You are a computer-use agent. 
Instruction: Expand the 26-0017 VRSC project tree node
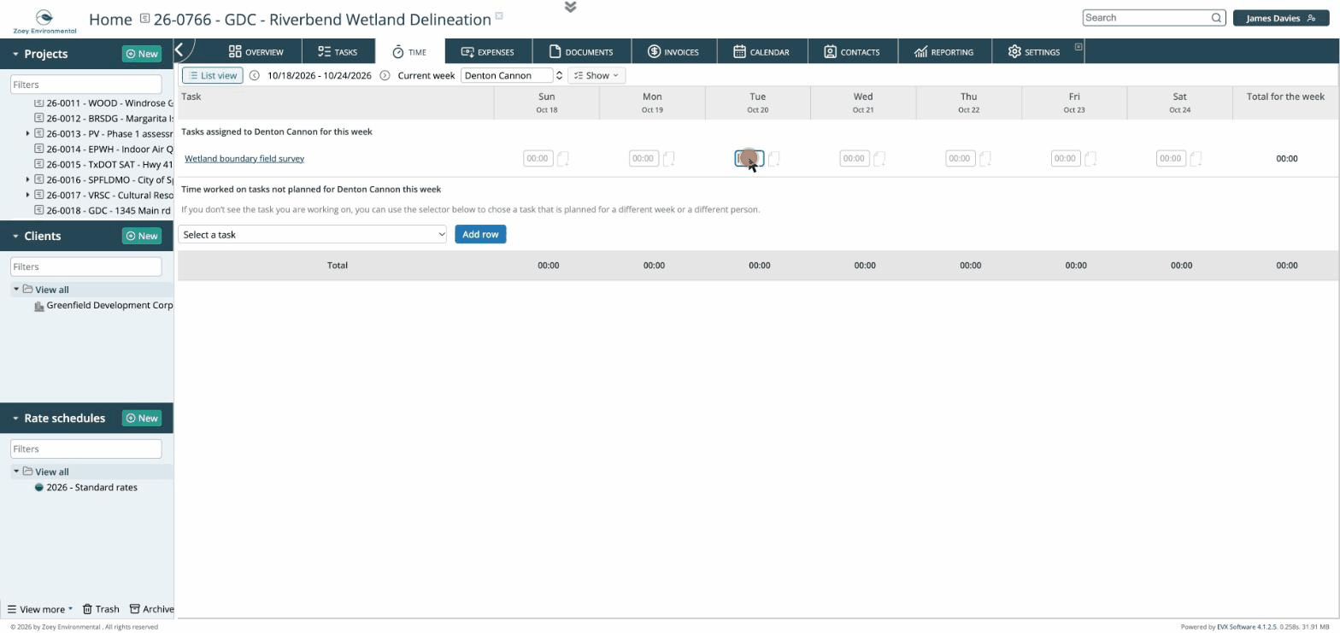pyautogui.click(x=28, y=196)
